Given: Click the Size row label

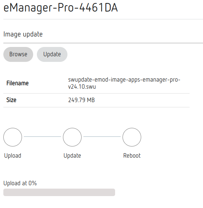Looking at the screenshot, I should (x=11, y=100).
